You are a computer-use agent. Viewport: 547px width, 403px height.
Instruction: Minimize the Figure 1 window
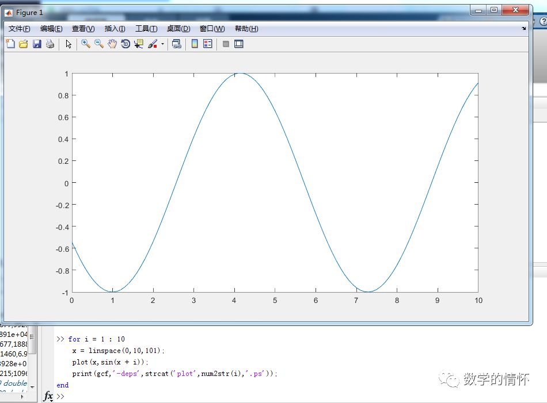(478, 10)
